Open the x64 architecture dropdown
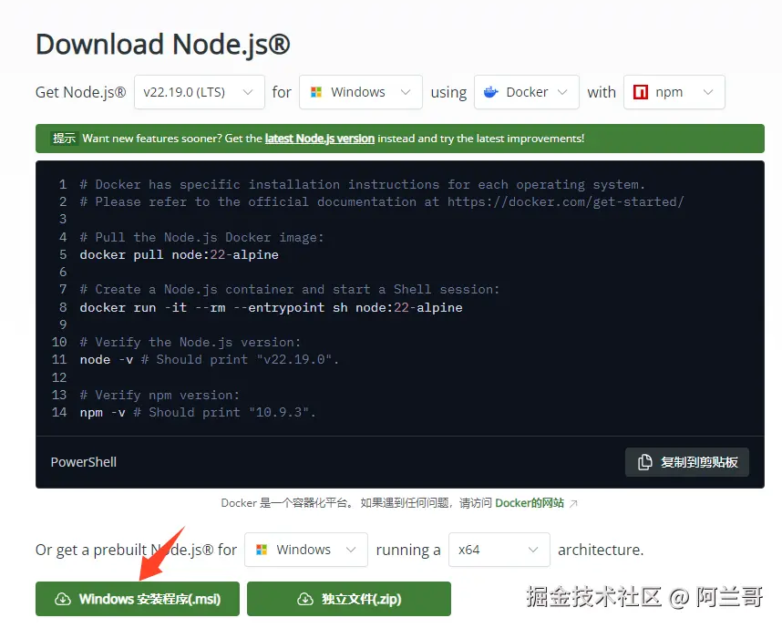Image resolution: width=782 pixels, height=628 pixels. (499, 550)
